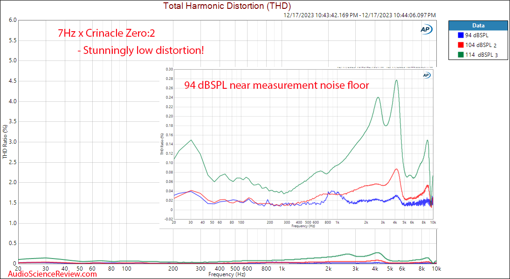
Task: Click the inset Frequency (Hz) axis label
Action: click(303, 226)
